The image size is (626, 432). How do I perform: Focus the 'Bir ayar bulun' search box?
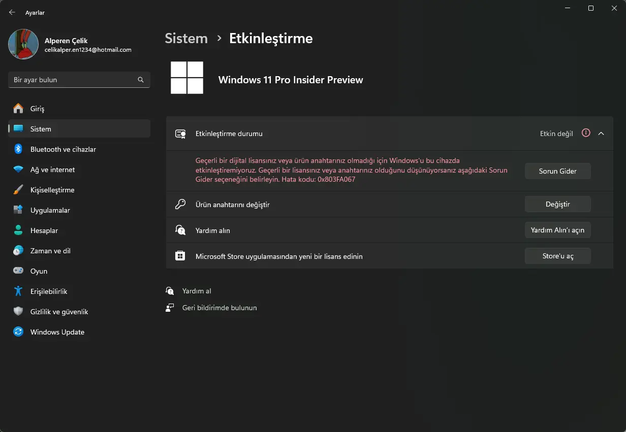[x=79, y=80]
